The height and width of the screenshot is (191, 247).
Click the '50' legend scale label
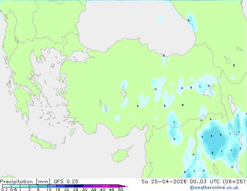click(120, 189)
